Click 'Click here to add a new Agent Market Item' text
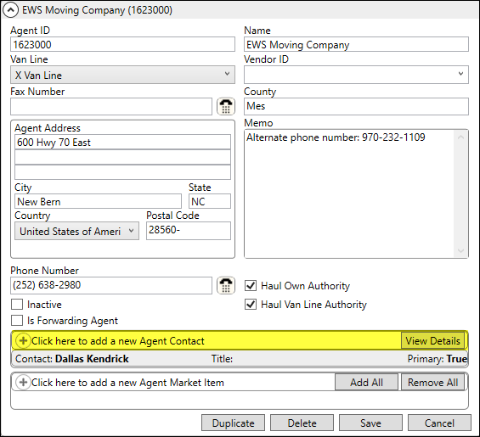The image size is (480, 437). pyautogui.click(x=127, y=382)
